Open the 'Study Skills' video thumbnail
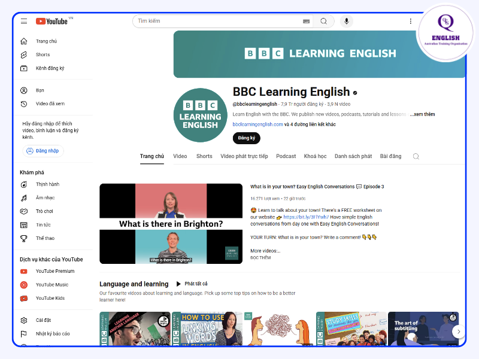 click(x=351, y=328)
